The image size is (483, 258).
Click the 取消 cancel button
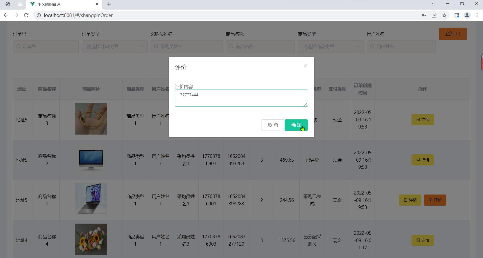(x=273, y=125)
